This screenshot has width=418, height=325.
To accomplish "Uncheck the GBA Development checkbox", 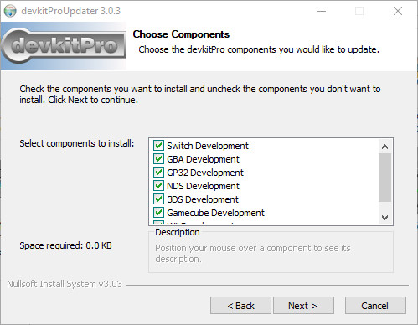I will click(x=158, y=159).
